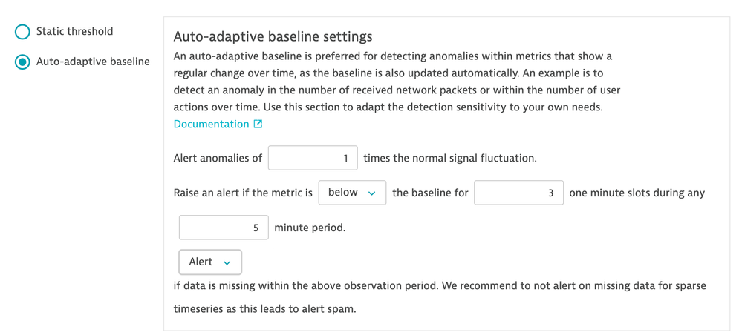
Task: Click the "Raise an alert if the metric is" text
Action: click(x=243, y=193)
